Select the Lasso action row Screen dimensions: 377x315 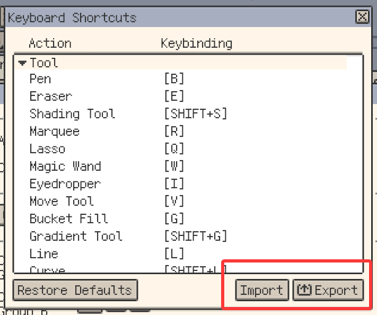pyautogui.click(x=47, y=149)
